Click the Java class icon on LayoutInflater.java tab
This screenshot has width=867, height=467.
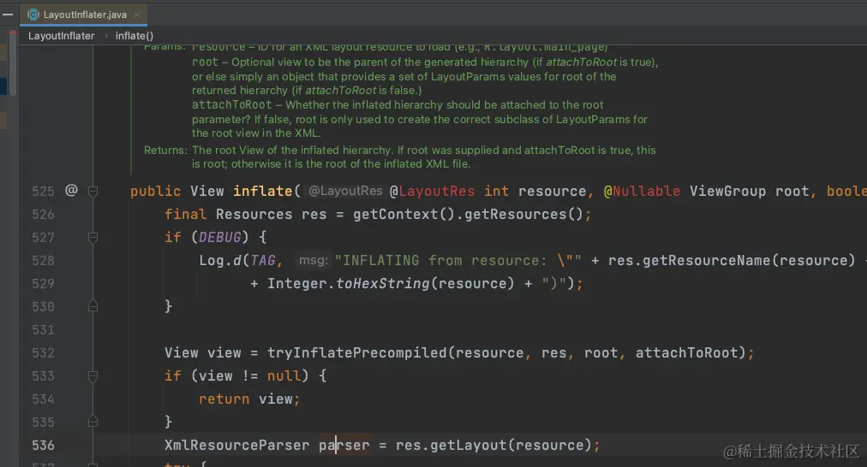(33, 15)
